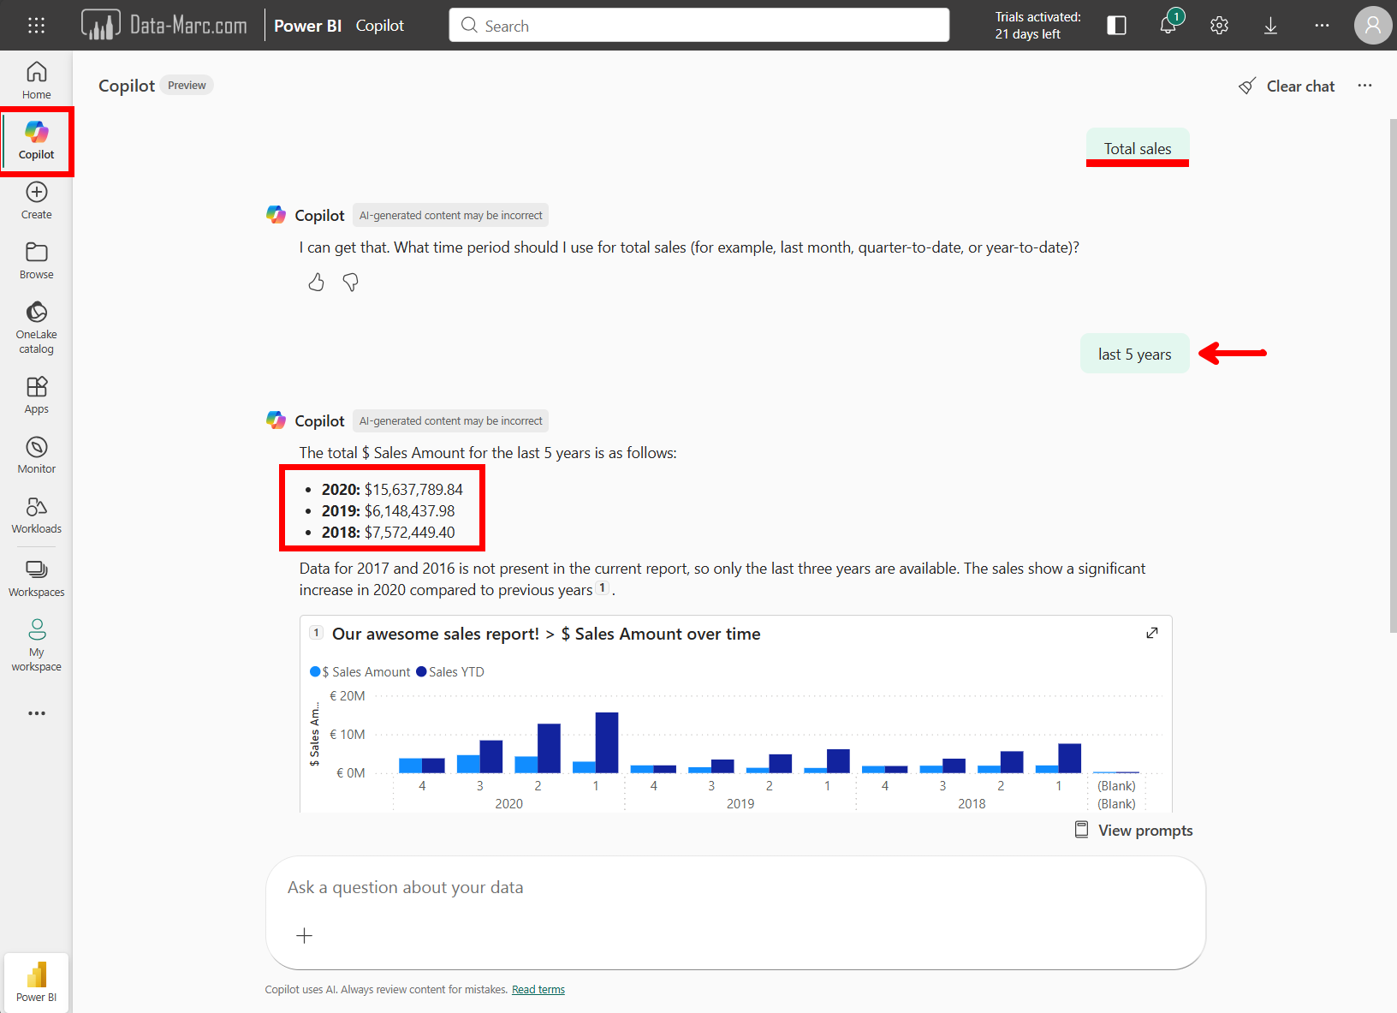Expand the sidebar more items ellipsis

(x=36, y=713)
